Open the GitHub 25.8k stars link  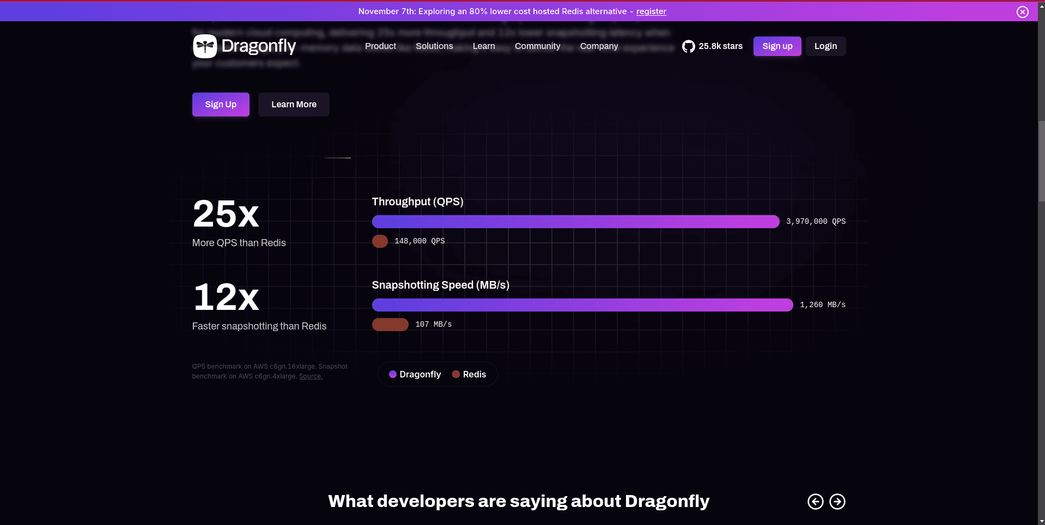pos(712,46)
